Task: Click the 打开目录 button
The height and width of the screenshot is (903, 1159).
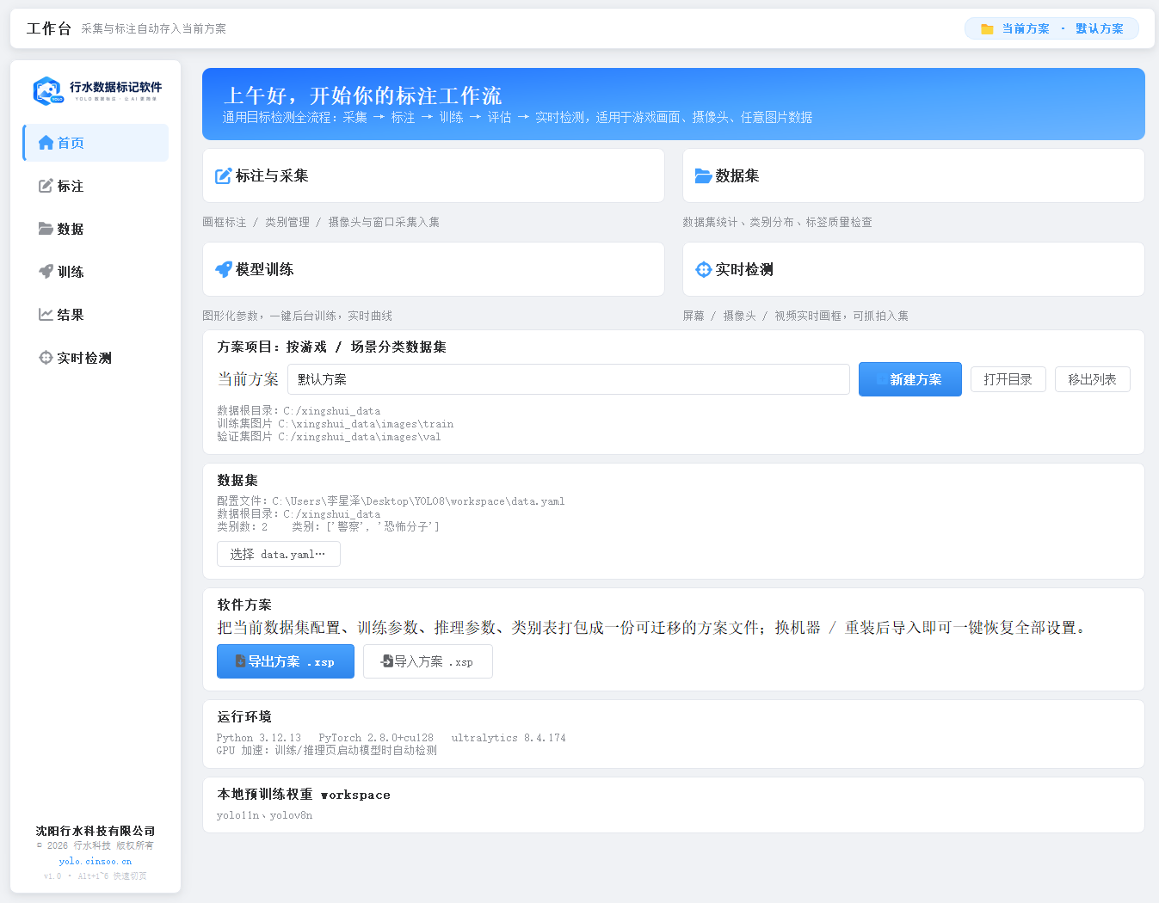Action: pyautogui.click(x=1008, y=379)
